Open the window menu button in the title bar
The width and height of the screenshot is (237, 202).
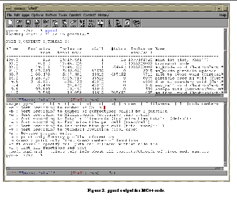8,8
